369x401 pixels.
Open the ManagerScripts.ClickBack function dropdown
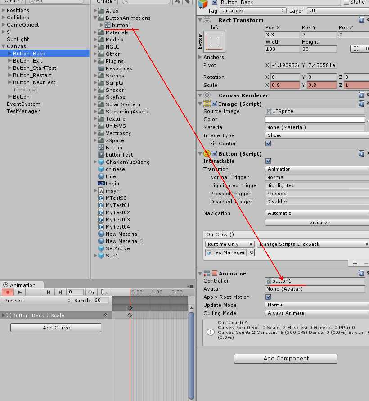pos(313,244)
